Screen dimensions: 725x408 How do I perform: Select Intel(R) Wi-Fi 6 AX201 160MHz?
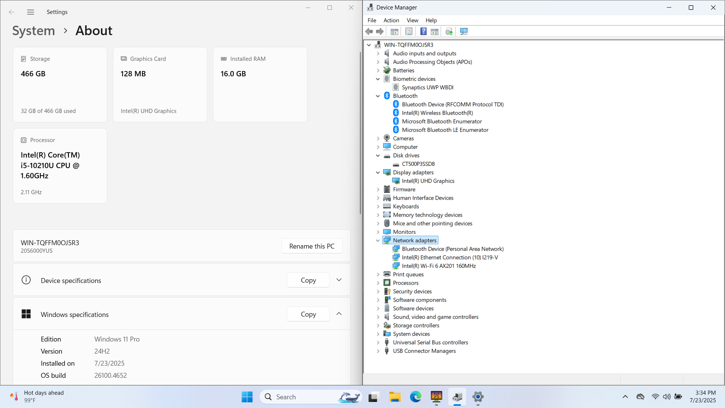pyautogui.click(x=439, y=266)
